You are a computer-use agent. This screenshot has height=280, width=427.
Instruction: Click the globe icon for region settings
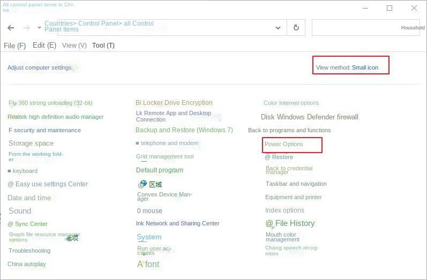[143, 184]
